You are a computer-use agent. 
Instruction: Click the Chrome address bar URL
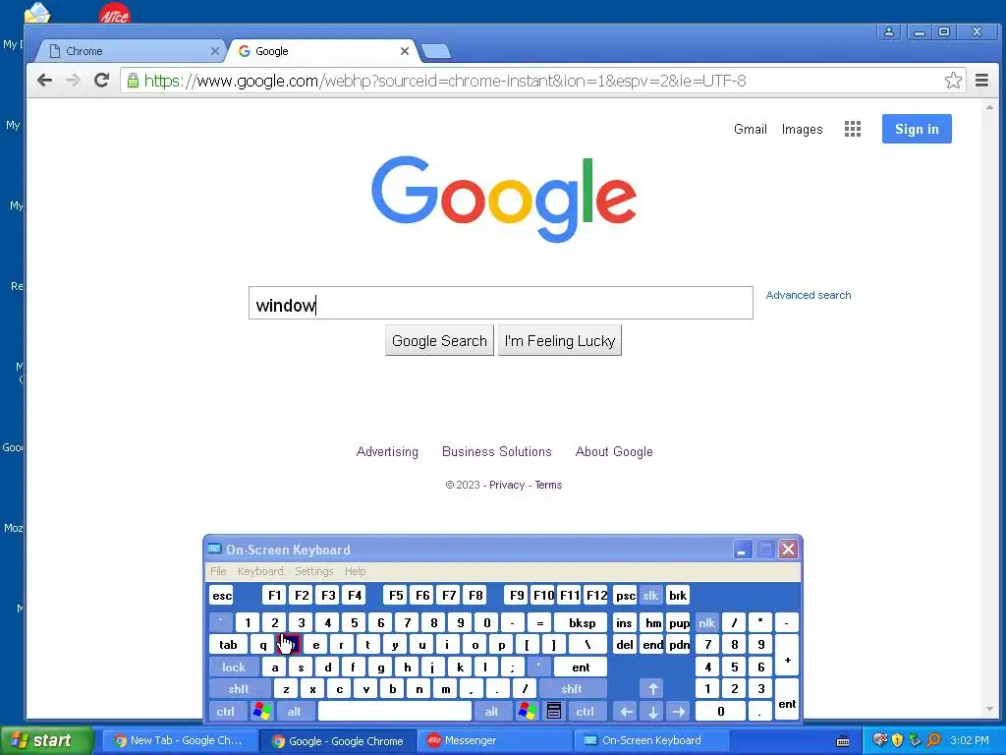pos(445,81)
